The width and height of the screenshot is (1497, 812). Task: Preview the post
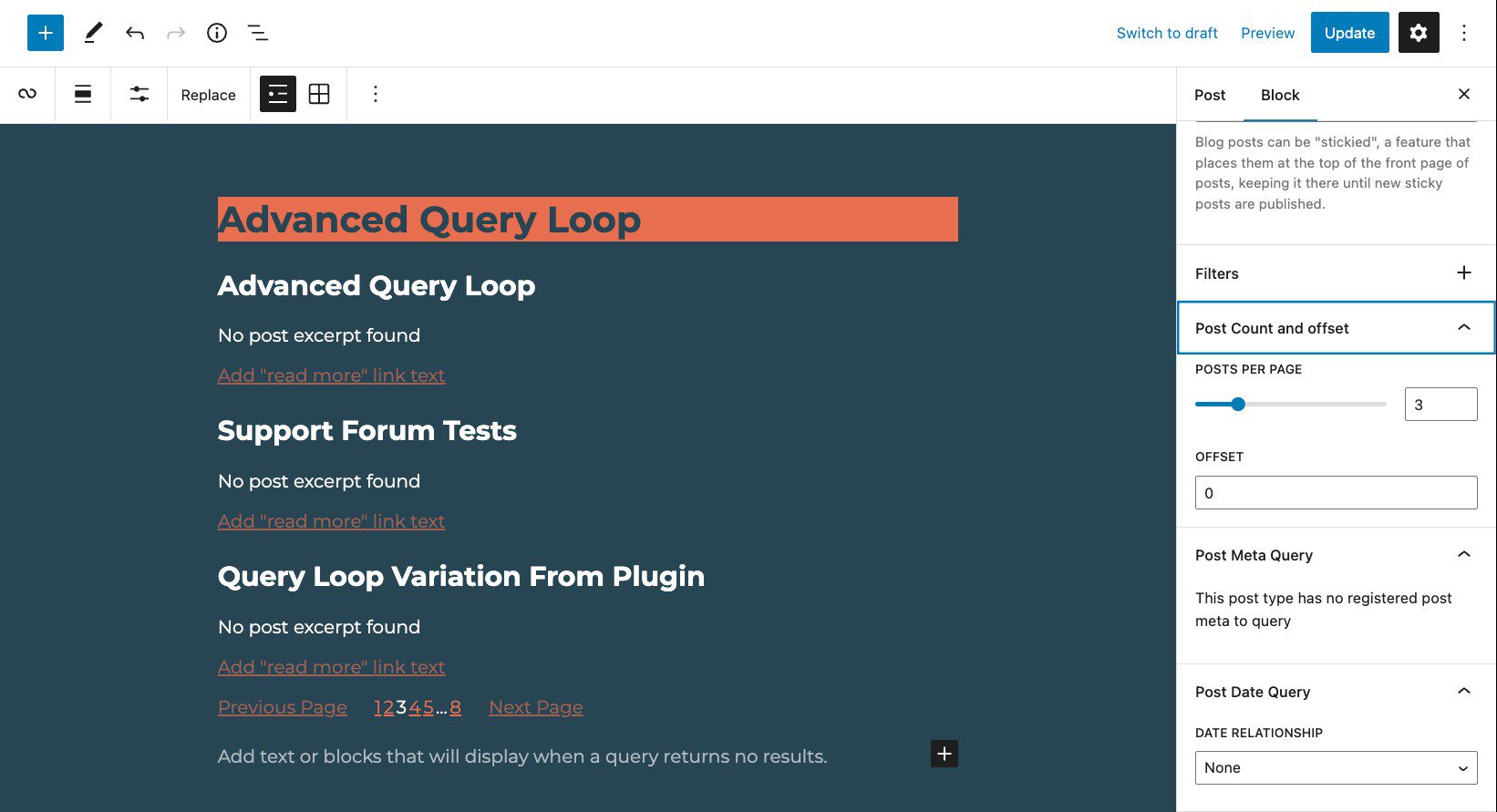point(1267,33)
